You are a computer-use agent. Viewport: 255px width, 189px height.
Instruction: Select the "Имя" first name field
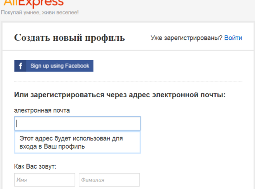45,180
